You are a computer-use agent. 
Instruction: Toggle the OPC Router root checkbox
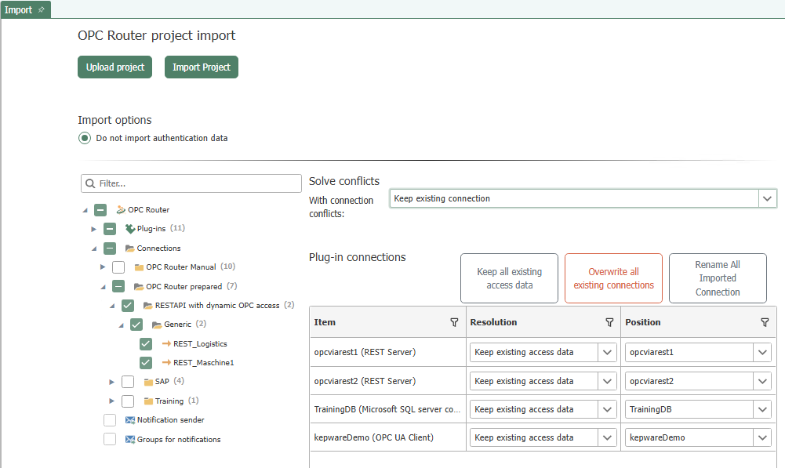click(x=100, y=210)
